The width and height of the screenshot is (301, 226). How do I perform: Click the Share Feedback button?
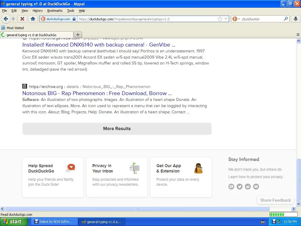275,200
